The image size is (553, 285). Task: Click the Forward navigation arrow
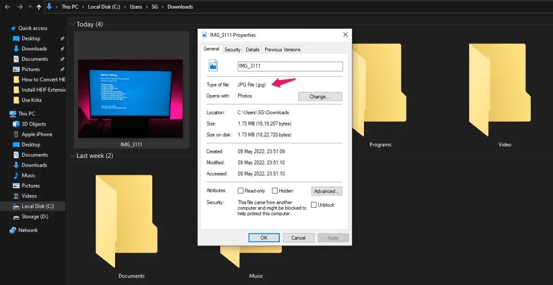tap(20, 6)
